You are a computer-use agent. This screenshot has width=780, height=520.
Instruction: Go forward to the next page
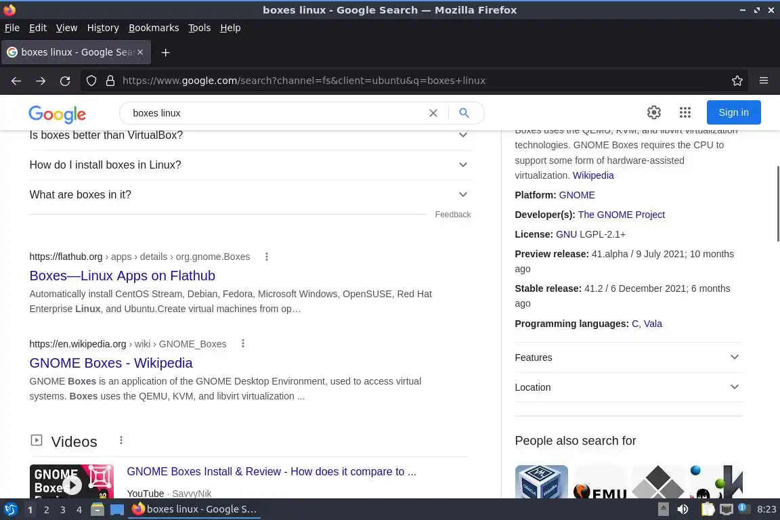(41, 81)
